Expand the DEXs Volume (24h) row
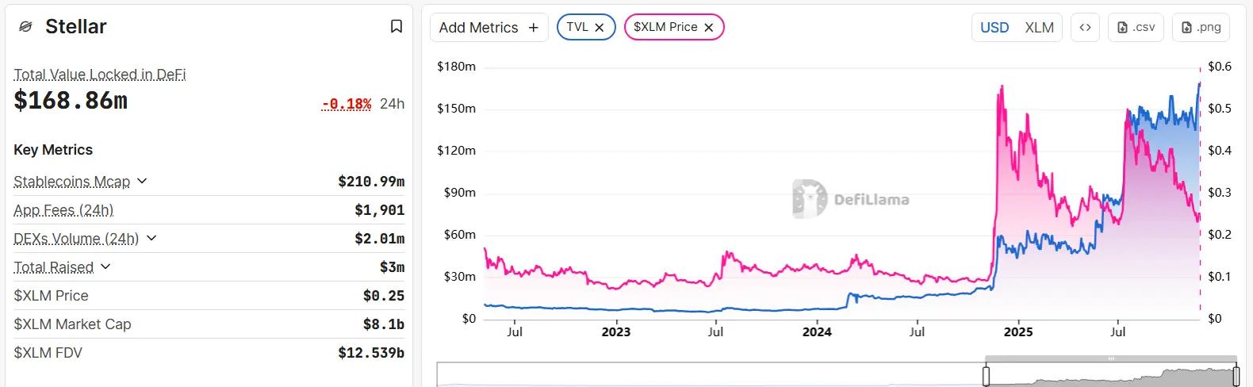 point(151,238)
